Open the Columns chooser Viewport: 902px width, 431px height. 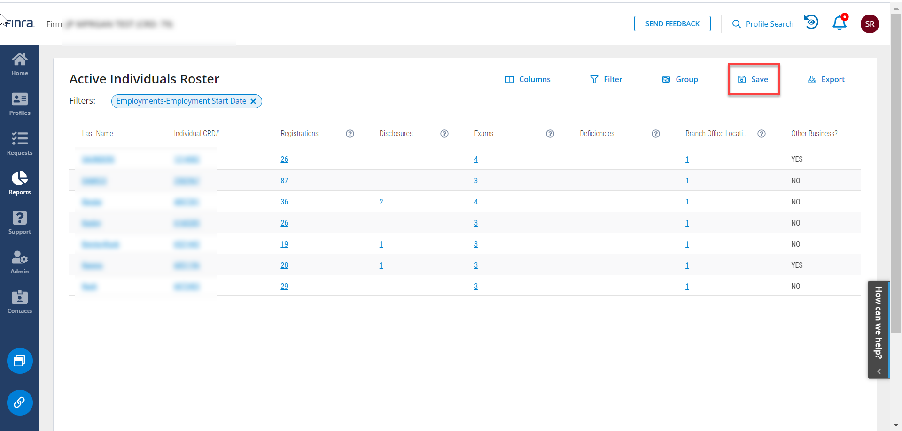coord(528,79)
